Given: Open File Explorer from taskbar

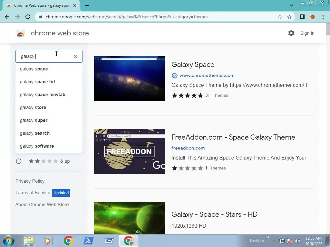Looking at the screenshot, I should click(29, 241).
